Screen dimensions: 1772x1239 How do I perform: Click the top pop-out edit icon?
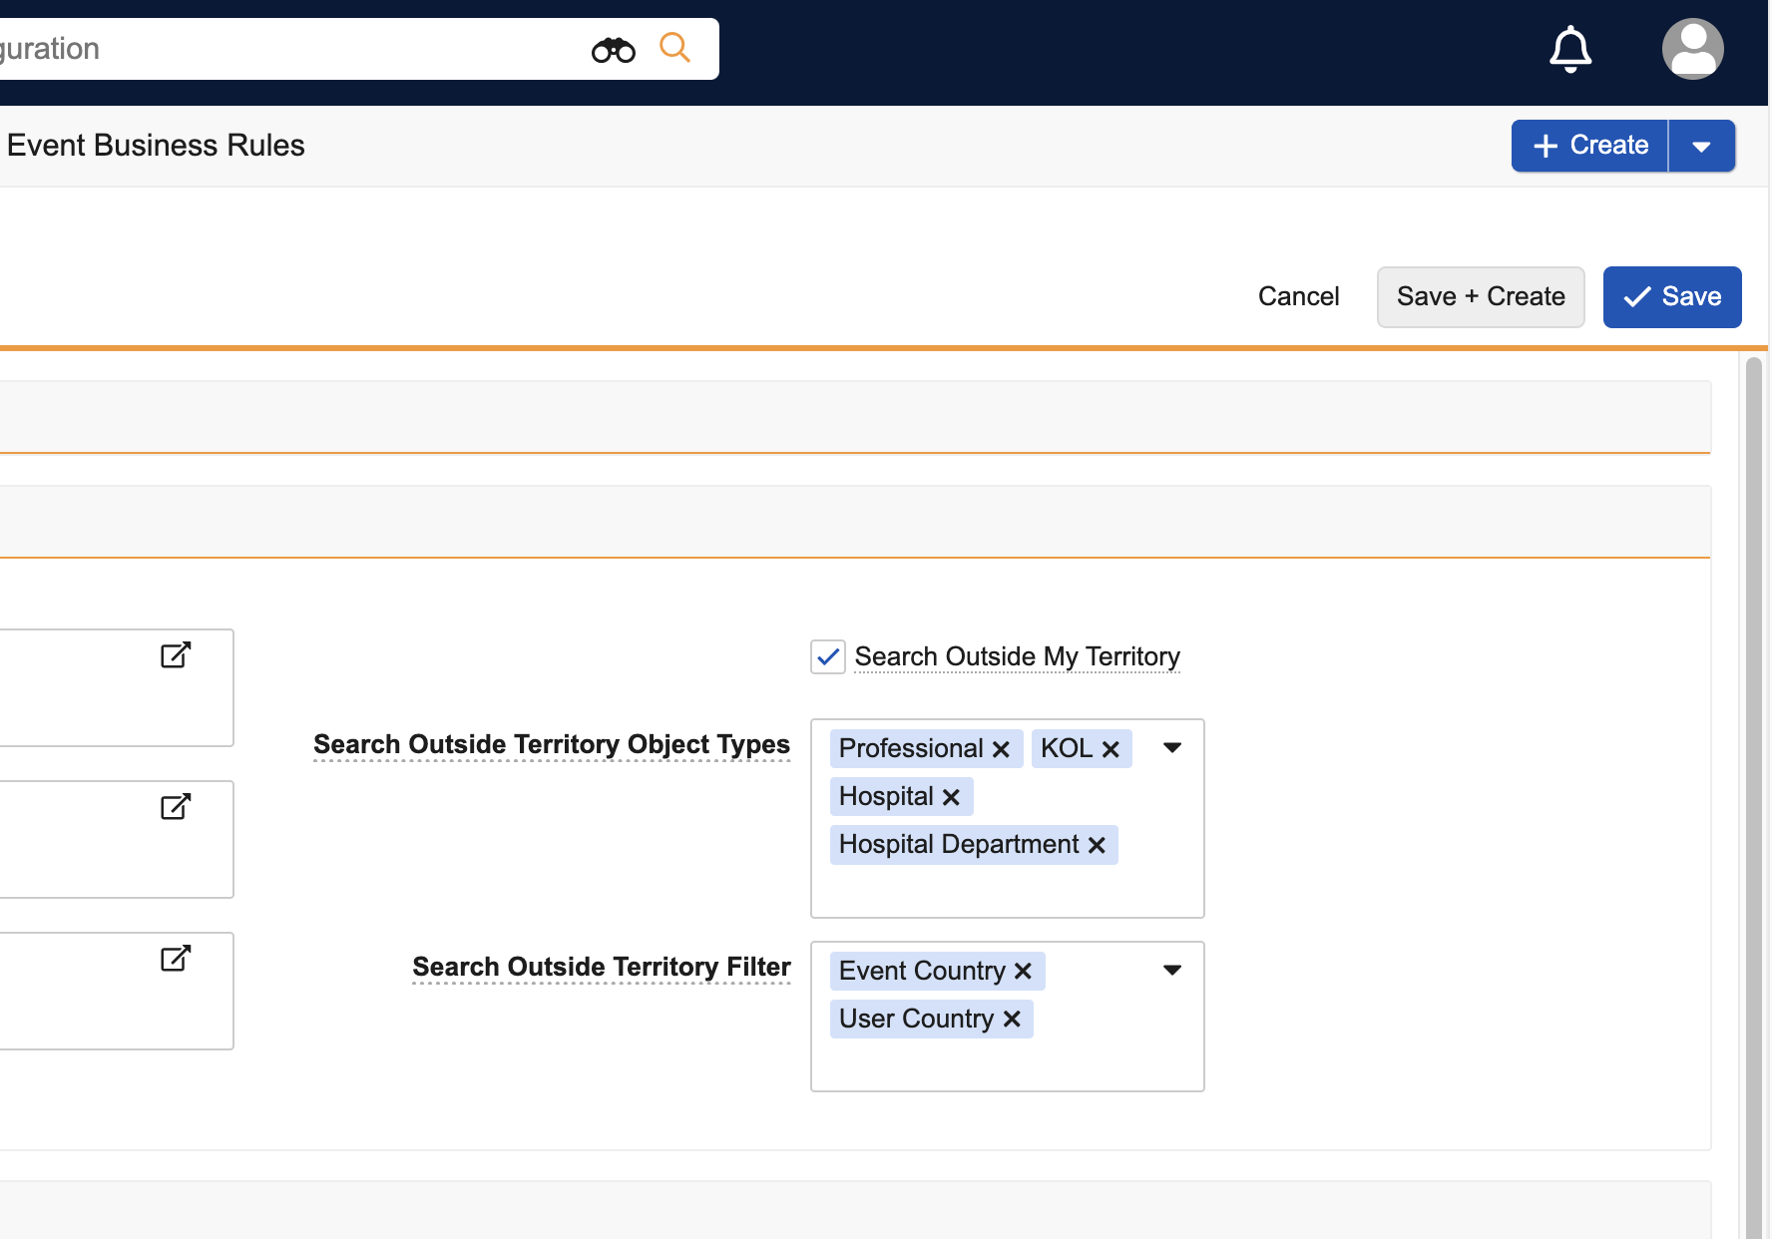pos(176,655)
